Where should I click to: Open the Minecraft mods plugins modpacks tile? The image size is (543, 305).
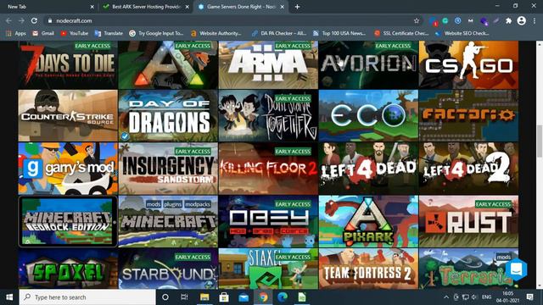(x=168, y=221)
